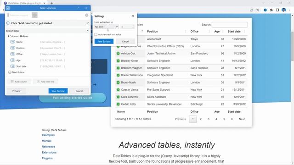Go to page 4 of the table
The image size is (294, 165).
pyautogui.click(x=216, y=119)
